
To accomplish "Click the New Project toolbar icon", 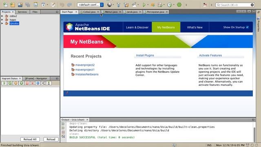I will [x=13, y=5].
